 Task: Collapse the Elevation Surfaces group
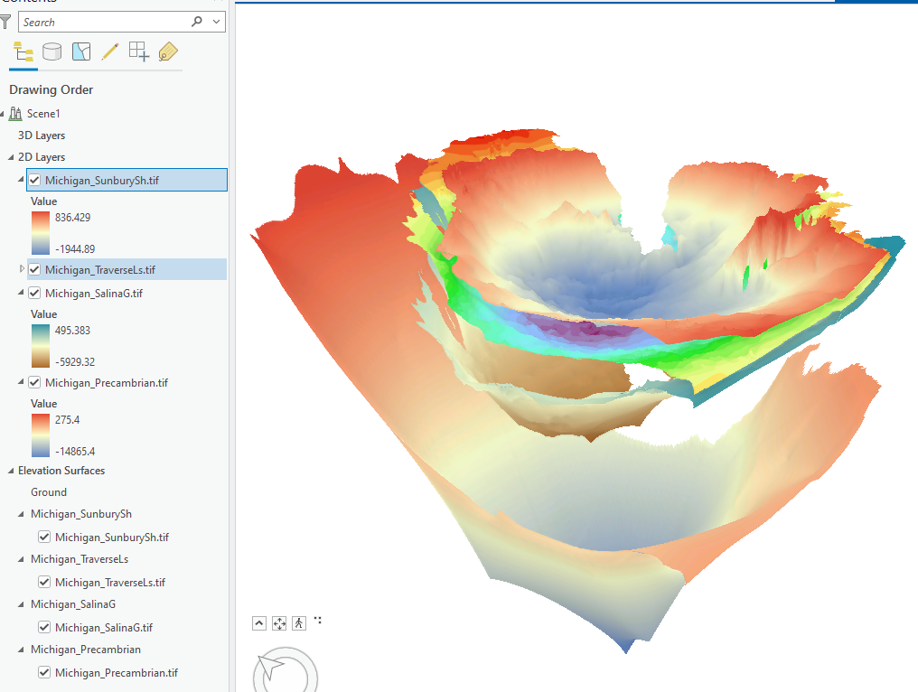click(11, 471)
